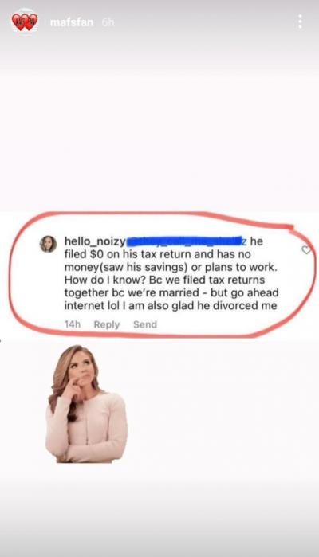Click the "filed $0 on his tax return" line
319x557 pixels.
(x=158, y=254)
